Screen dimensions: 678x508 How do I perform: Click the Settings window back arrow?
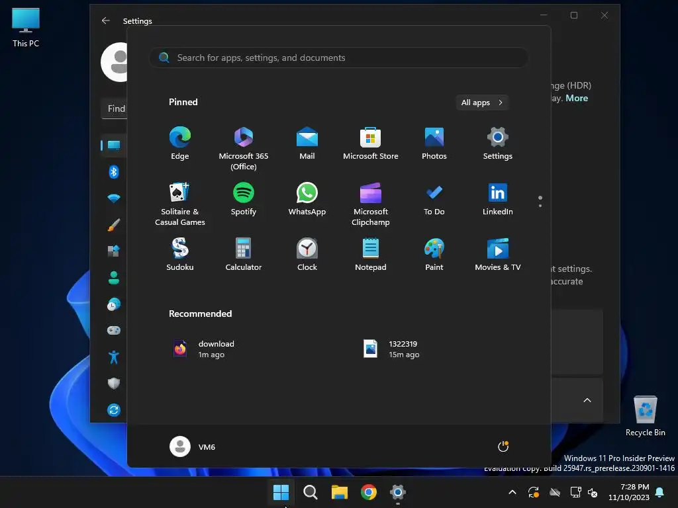click(x=105, y=21)
